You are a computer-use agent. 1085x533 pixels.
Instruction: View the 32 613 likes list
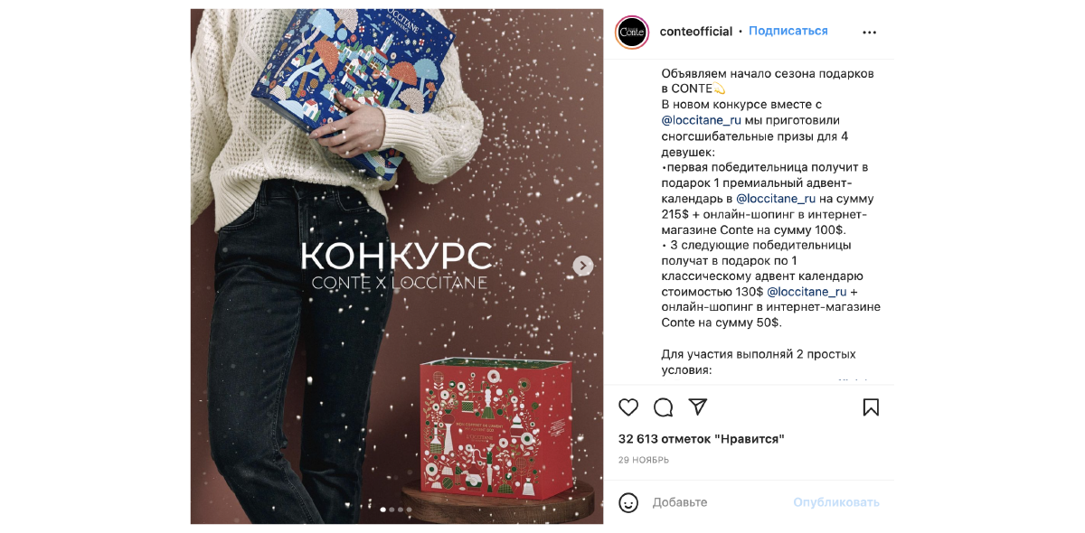(x=702, y=439)
